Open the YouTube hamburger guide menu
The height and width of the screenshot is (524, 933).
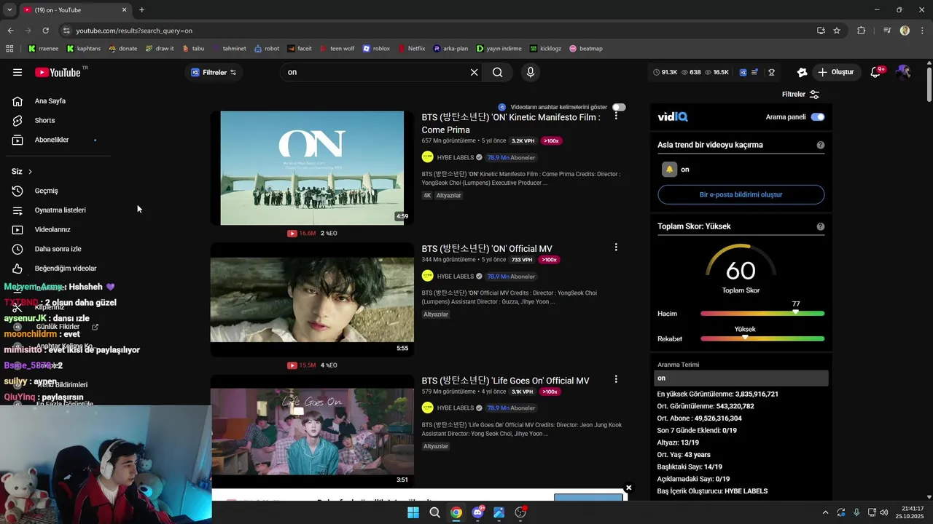tap(17, 72)
